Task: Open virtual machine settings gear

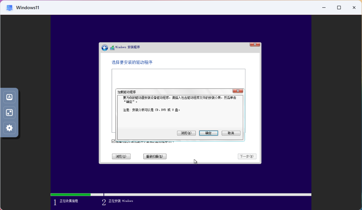Action: coord(9,128)
